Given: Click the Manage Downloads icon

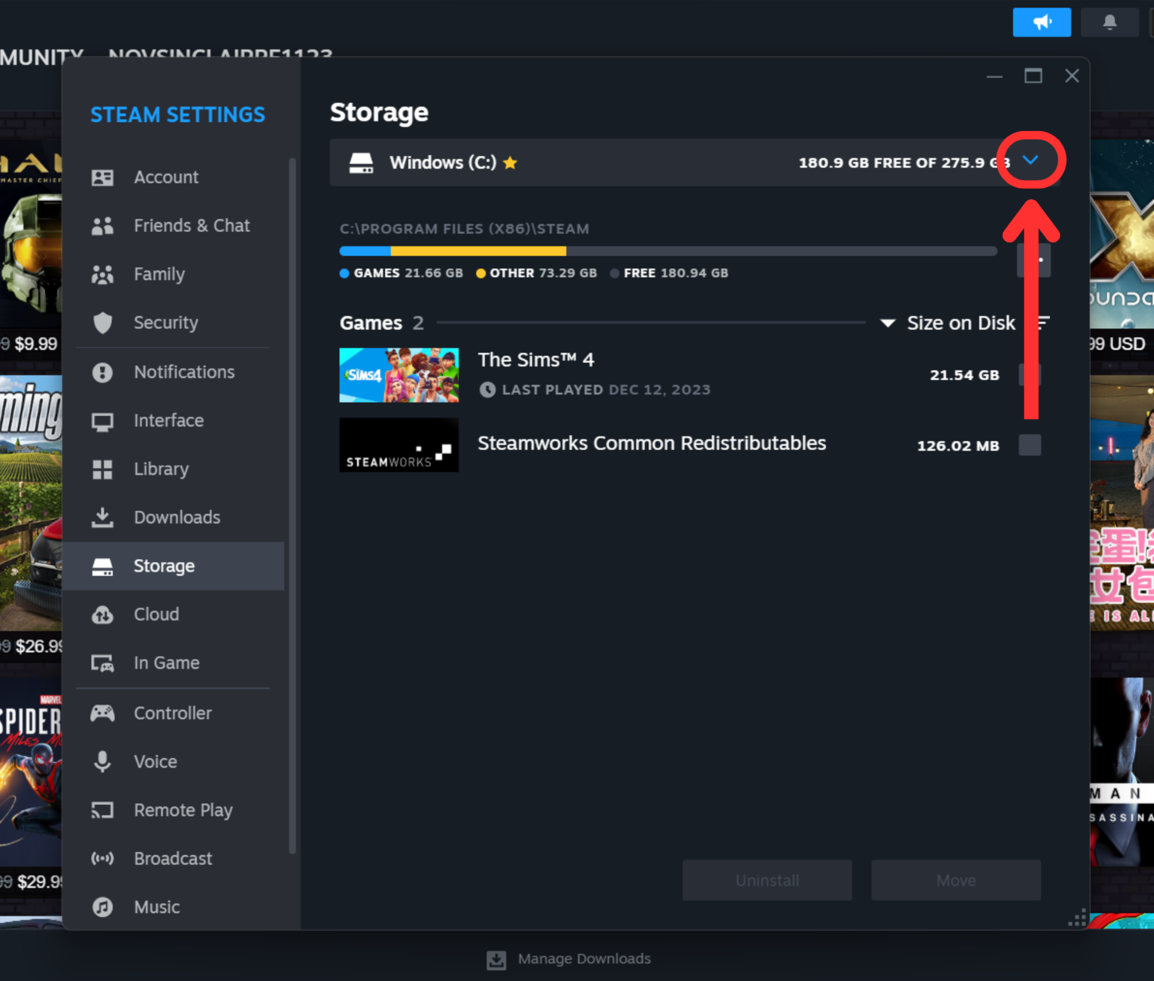Looking at the screenshot, I should click(496, 959).
